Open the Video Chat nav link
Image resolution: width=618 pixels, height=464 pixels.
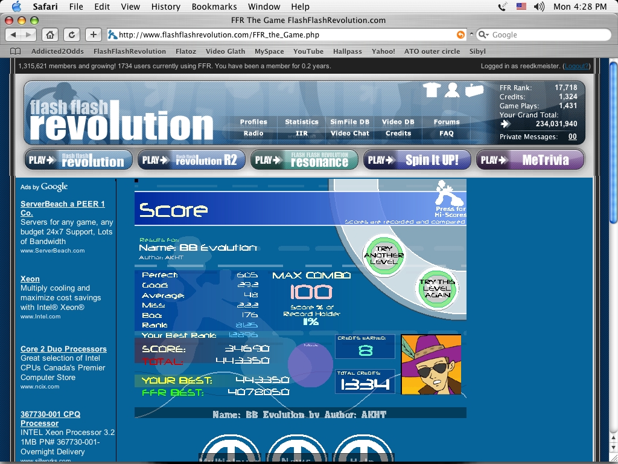coord(349,134)
